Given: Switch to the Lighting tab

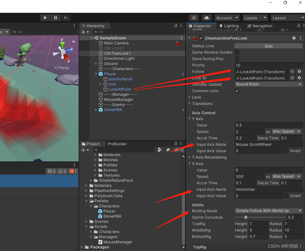Looking at the screenshot, I should tap(229, 26).
